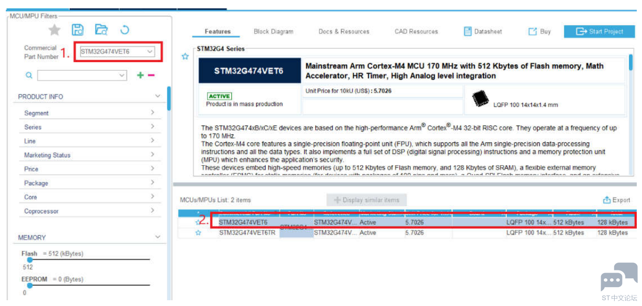Image resolution: width=642 pixels, height=306 pixels.
Task: Remove search criterion with pink minus
Action: [x=151, y=75]
